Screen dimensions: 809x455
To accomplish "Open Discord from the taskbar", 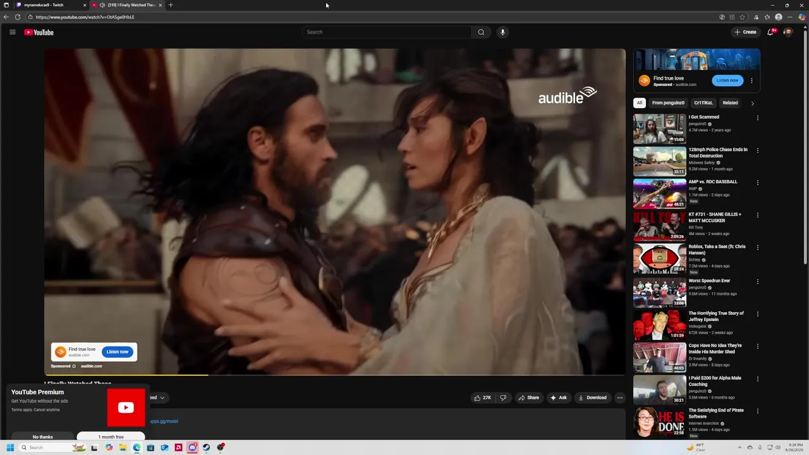I will coord(193,447).
